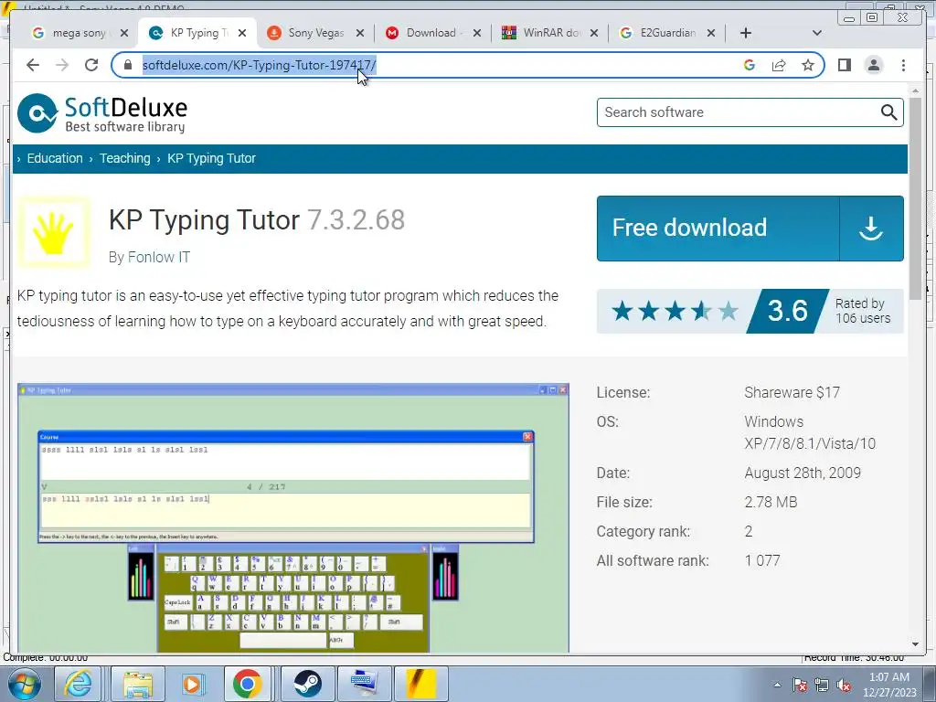Open the Chrome side panel
The image size is (936, 702).
coord(844,65)
